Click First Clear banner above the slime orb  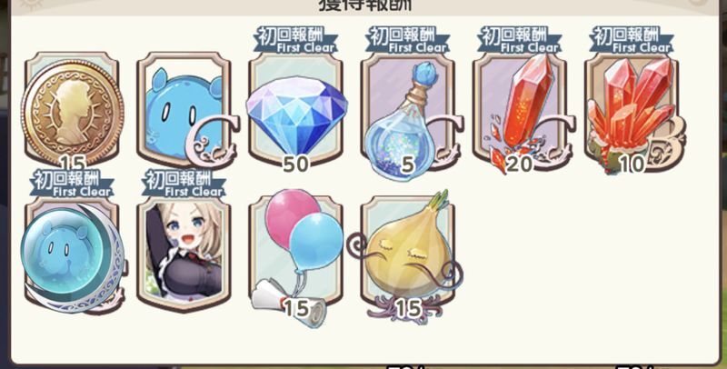click(73, 184)
